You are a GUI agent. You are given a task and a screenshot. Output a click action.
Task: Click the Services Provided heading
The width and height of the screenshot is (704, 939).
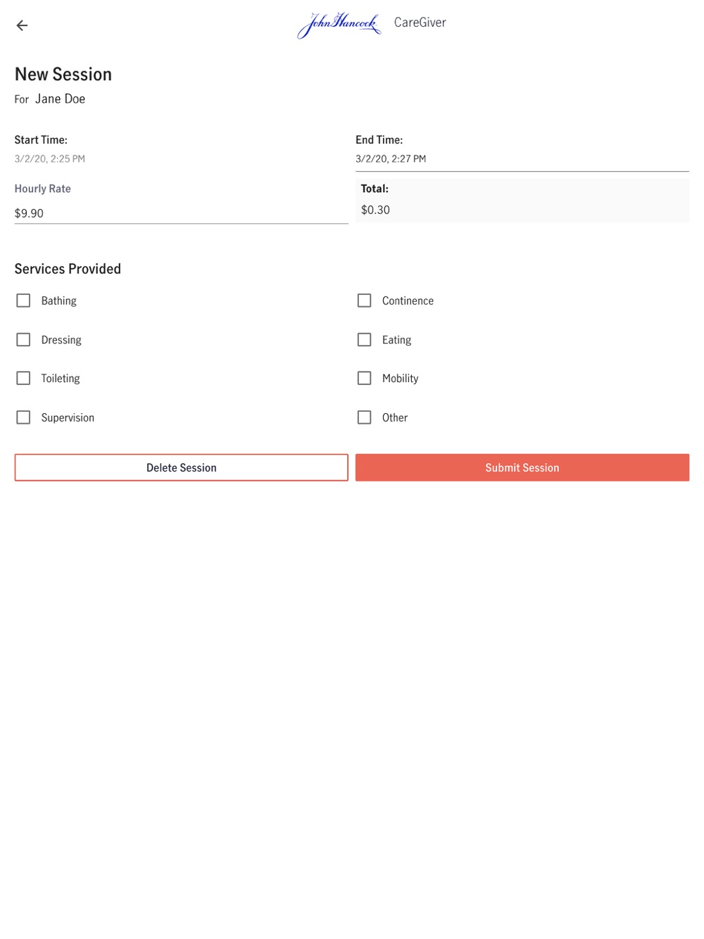(68, 269)
